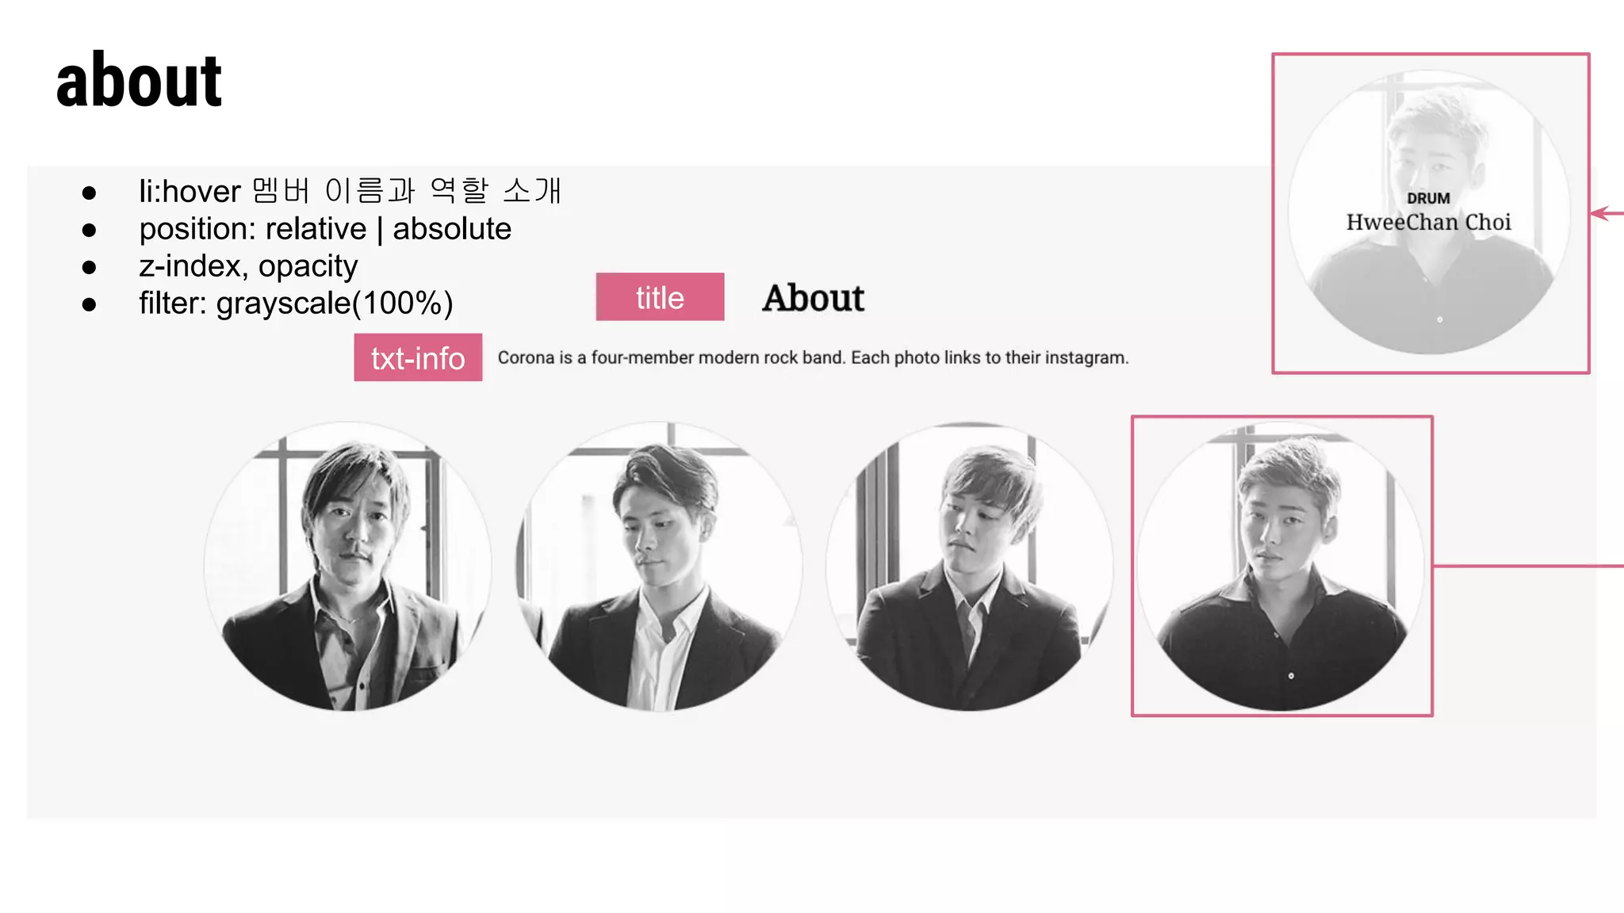Click the 'DRUM' role label
This screenshot has height=913, width=1624.
pos(1429,198)
